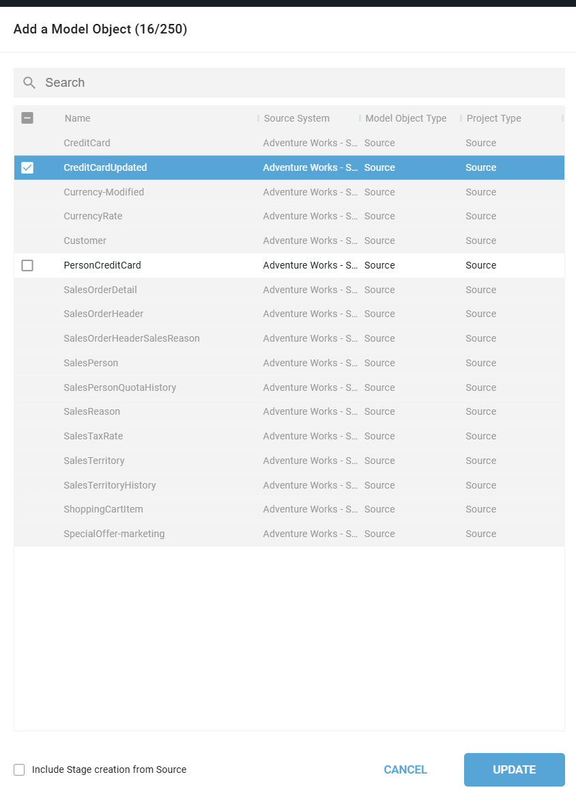The height and width of the screenshot is (792, 576).
Task: Select the SalesTerritoryHistory row name
Action: [x=109, y=485]
